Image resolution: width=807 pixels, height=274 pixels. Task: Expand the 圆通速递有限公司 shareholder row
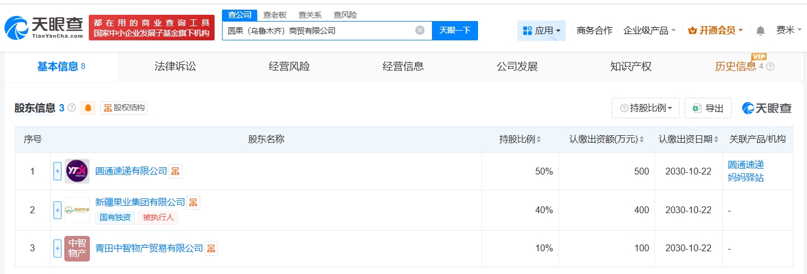coord(57,171)
